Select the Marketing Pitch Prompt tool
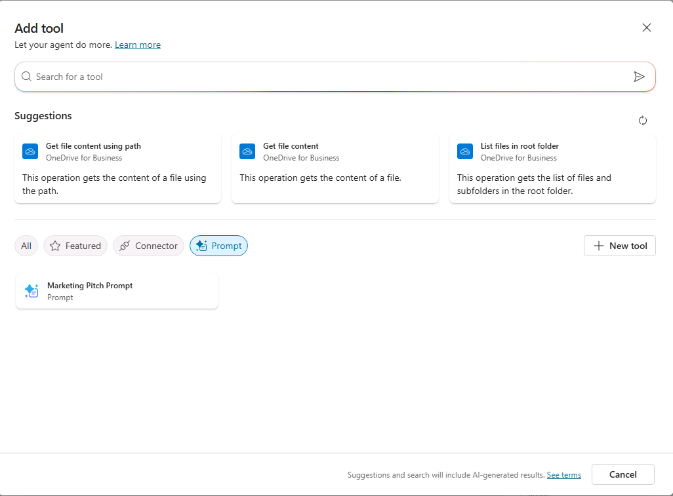 tap(117, 291)
